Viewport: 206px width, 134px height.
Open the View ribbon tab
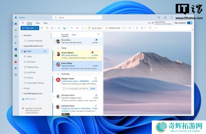tap(38, 23)
